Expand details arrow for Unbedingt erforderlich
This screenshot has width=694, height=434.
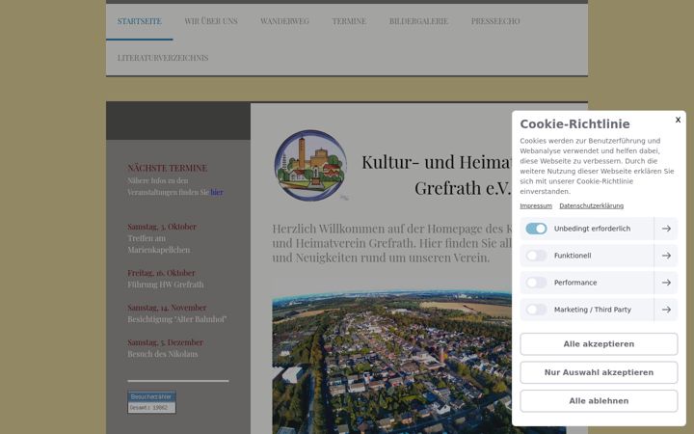(666, 229)
